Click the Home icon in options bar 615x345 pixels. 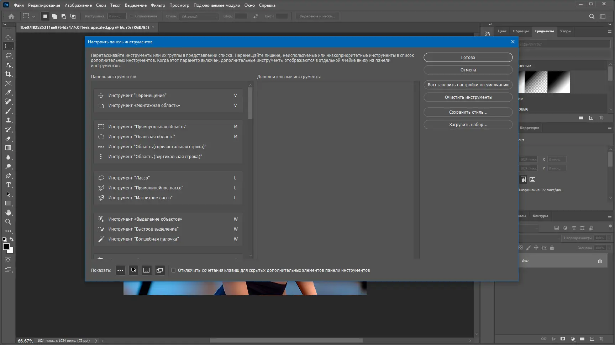(11, 16)
